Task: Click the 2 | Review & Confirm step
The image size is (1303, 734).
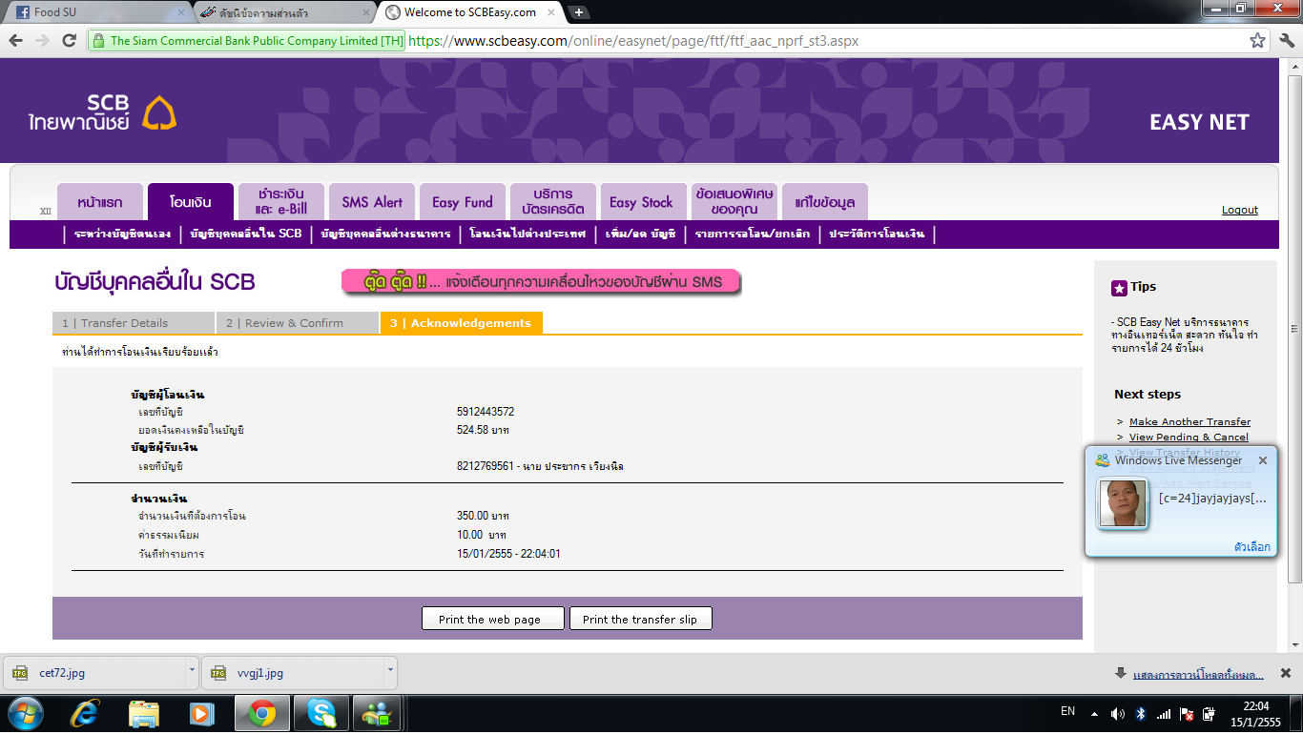Action: (298, 323)
